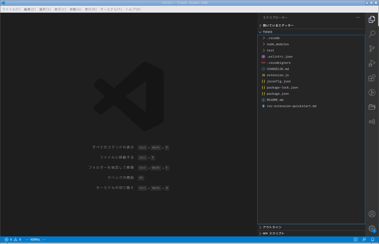Open the Source Control branch icon
The height and width of the screenshot is (244, 379).
click(x=372, y=49)
